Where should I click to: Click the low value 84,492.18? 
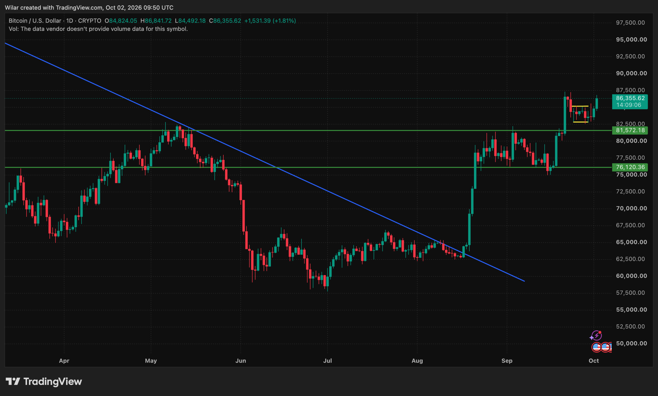192,21
